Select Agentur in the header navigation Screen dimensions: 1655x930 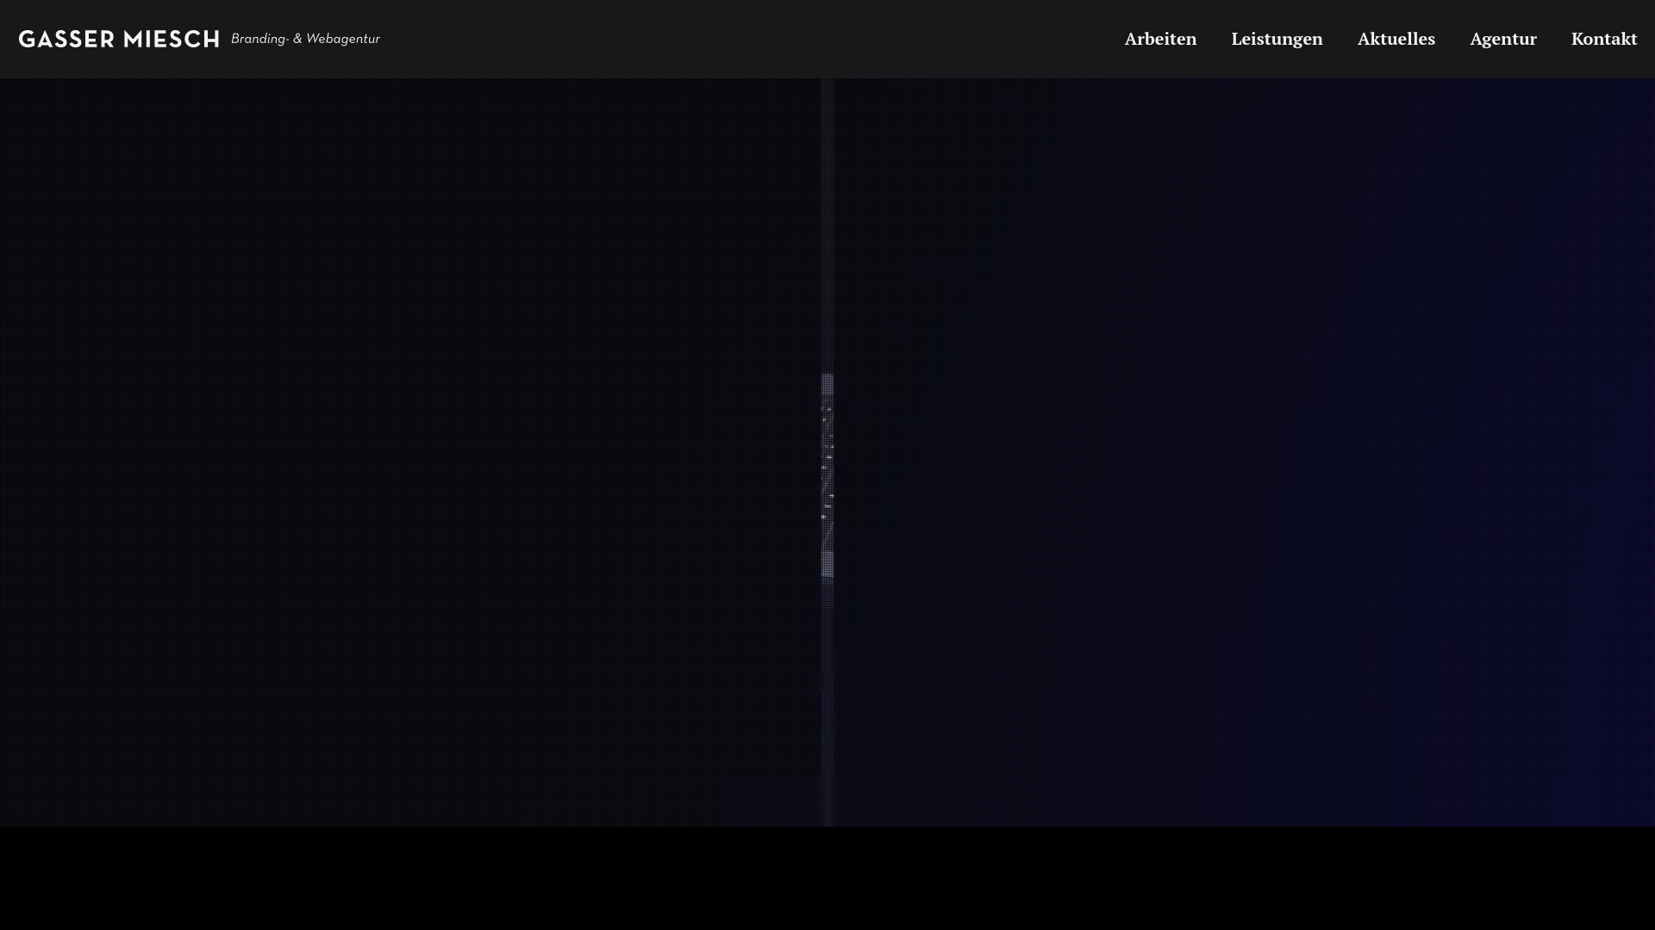point(1503,39)
